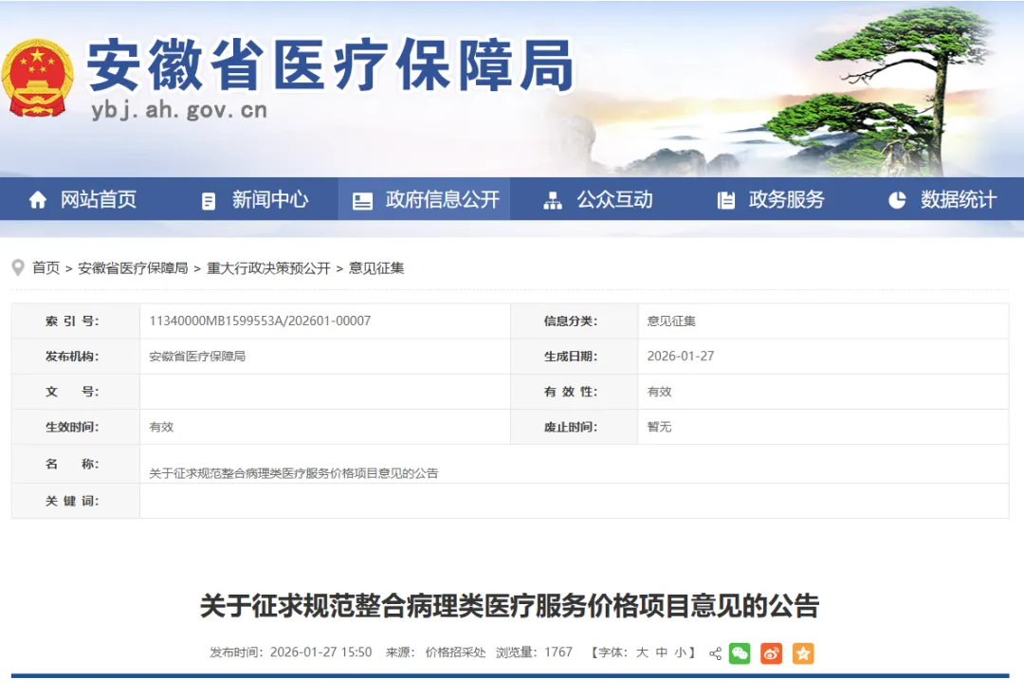Open the 政府信息公开 menu item
Viewport: 1024px width, 697px height.
(x=442, y=199)
